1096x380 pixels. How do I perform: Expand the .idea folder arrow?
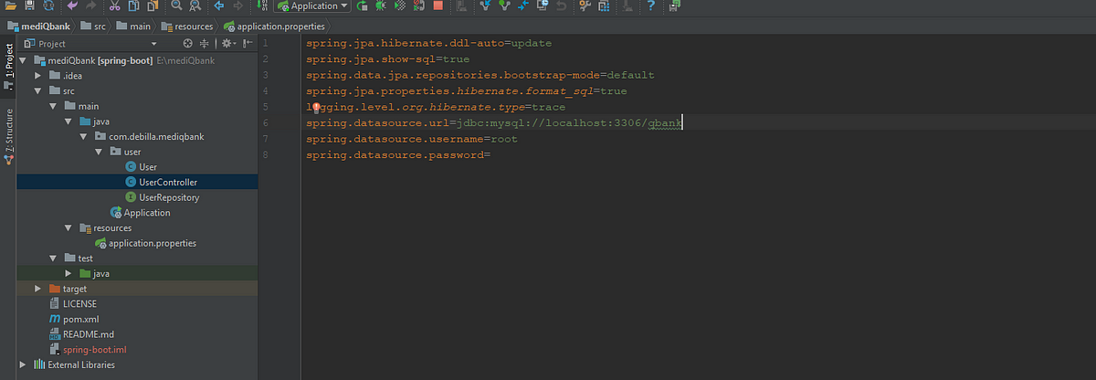pyautogui.click(x=37, y=76)
